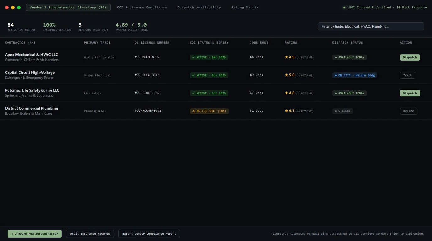Viewport: 432px width, 241px height.
Task: Click the 52 Jobs cell
Action: pos(256,111)
